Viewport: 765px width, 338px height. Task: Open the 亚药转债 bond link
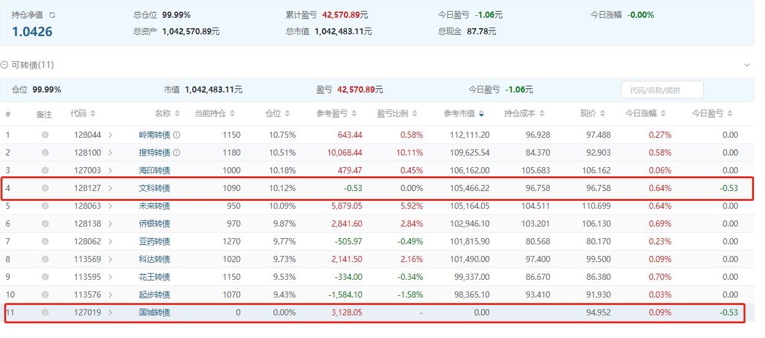coord(154,241)
